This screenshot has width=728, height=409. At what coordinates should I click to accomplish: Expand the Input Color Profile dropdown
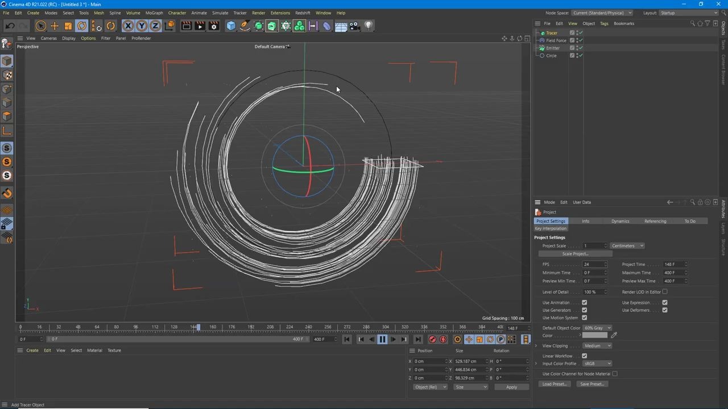pos(597,364)
